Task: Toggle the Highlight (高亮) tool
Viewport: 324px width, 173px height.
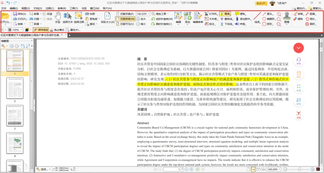Action: [x=225, y=14]
